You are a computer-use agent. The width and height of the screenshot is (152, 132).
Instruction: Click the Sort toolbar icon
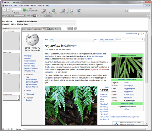click(x=79, y=10)
